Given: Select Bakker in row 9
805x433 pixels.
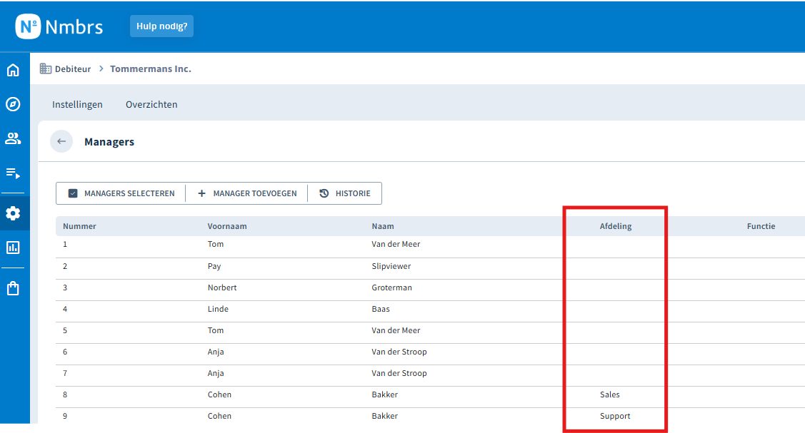Looking at the screenshot, I should pyautogui.click(x=385, y=416).
